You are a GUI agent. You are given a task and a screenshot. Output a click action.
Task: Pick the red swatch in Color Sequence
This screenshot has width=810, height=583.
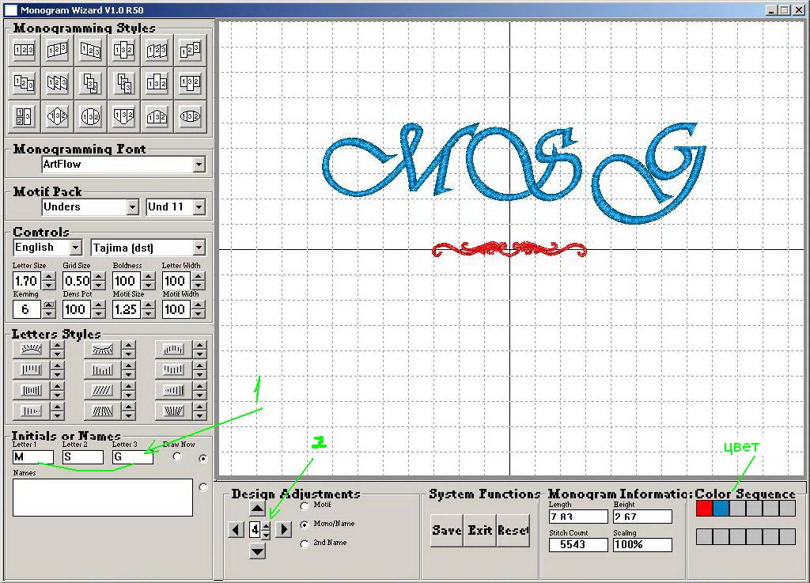click(704, 509)
